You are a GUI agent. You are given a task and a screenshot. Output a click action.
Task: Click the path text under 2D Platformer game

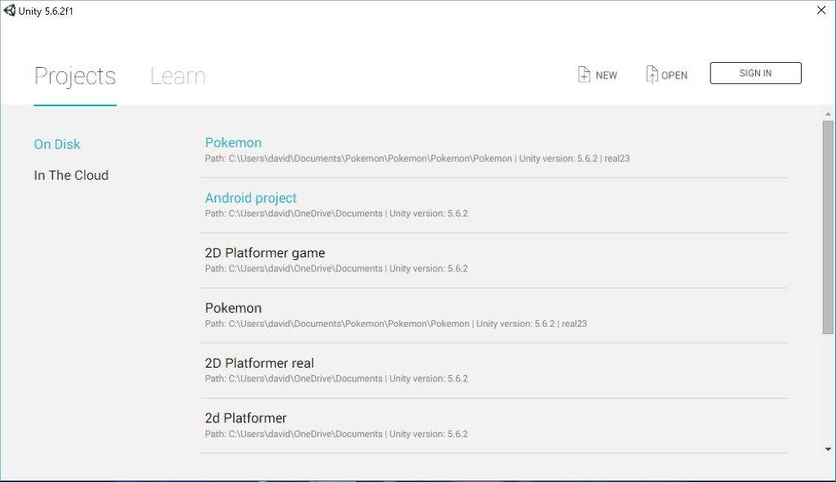[x=336, y=269]
